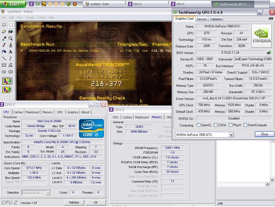This screenshot has width=275, height=207.
Task: Click the green diamond quick launch icon
Action: pos(68,4)
